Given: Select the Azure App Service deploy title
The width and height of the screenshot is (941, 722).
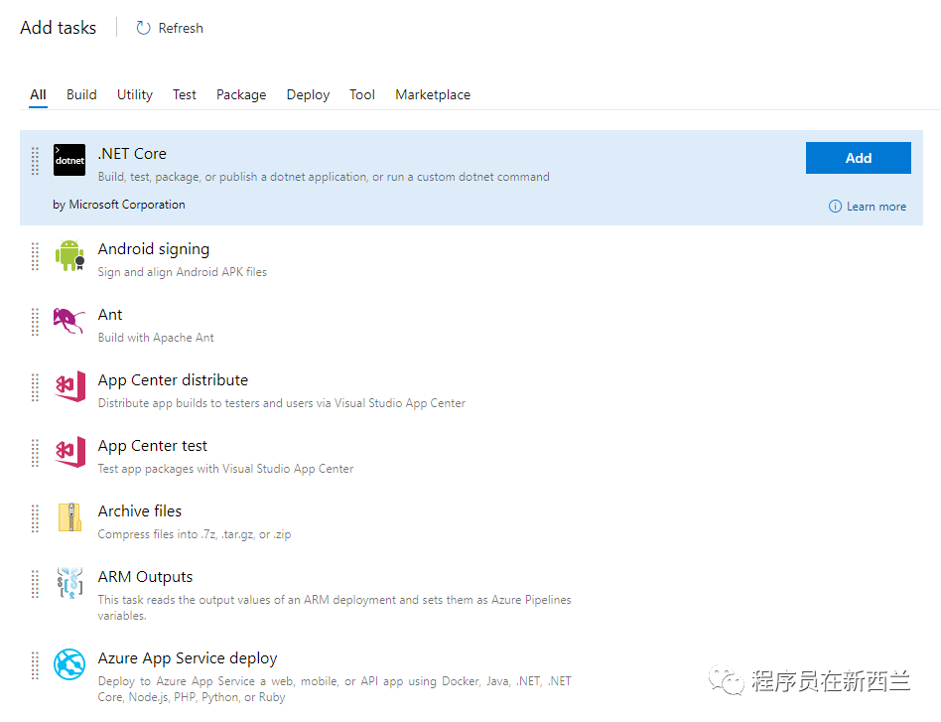Looking at the screenshot, I should pyautogui.click(x=188, y=658).
